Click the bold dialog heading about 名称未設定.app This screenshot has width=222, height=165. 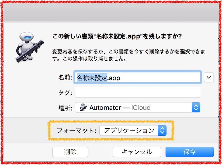pyautogui.click(x=117, y=36)
